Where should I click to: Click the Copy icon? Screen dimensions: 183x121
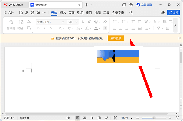pyautogui.click(x=29, y=28)
